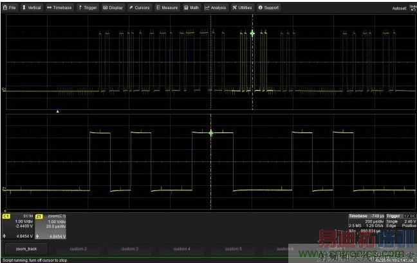Click the zoom_track custom button

[x=26, y=248]
